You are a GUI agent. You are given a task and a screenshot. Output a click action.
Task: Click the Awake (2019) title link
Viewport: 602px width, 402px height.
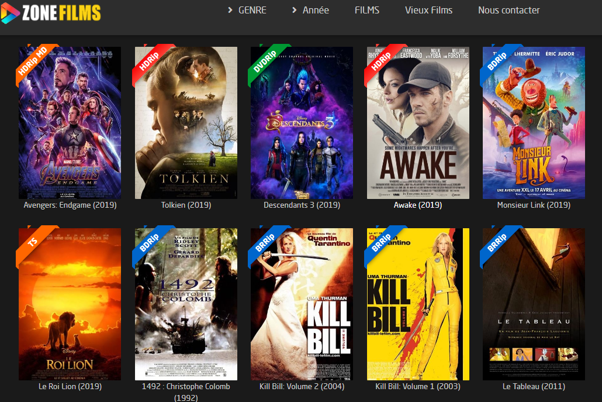pos(418,205)
